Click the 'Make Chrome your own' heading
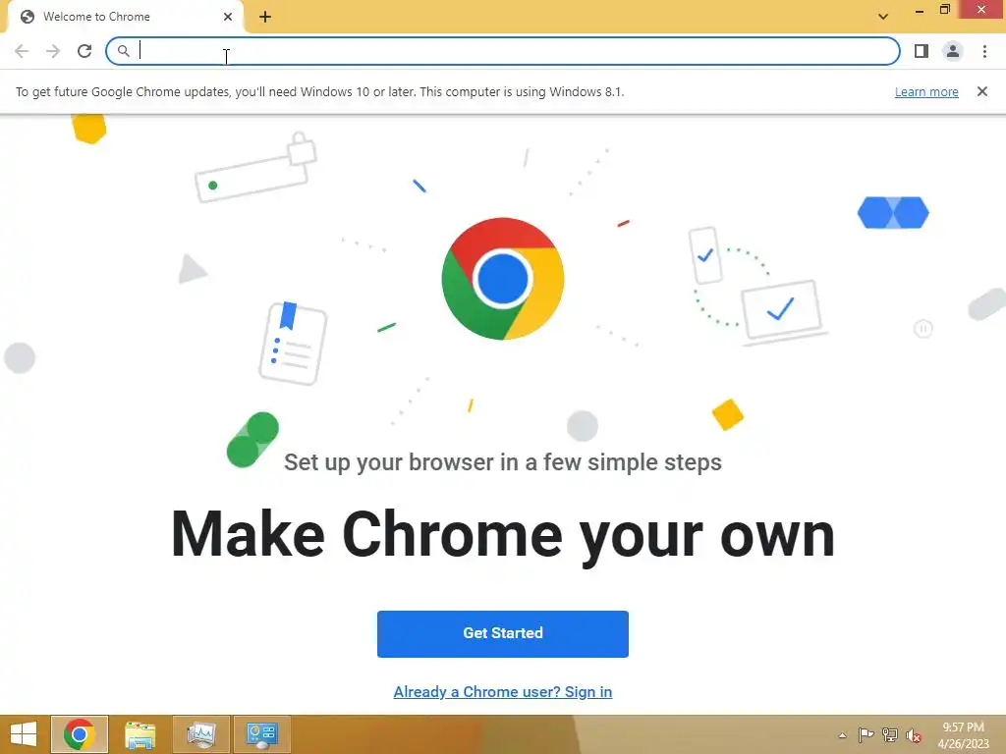 (x=502, y=535)
